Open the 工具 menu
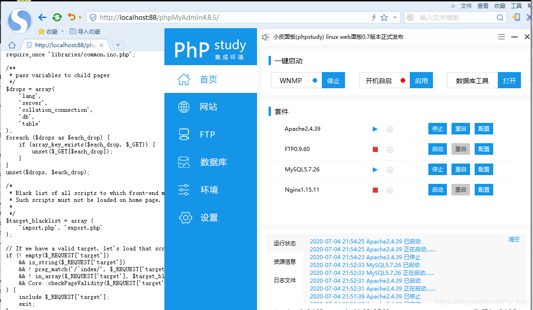 coord(516,6)
